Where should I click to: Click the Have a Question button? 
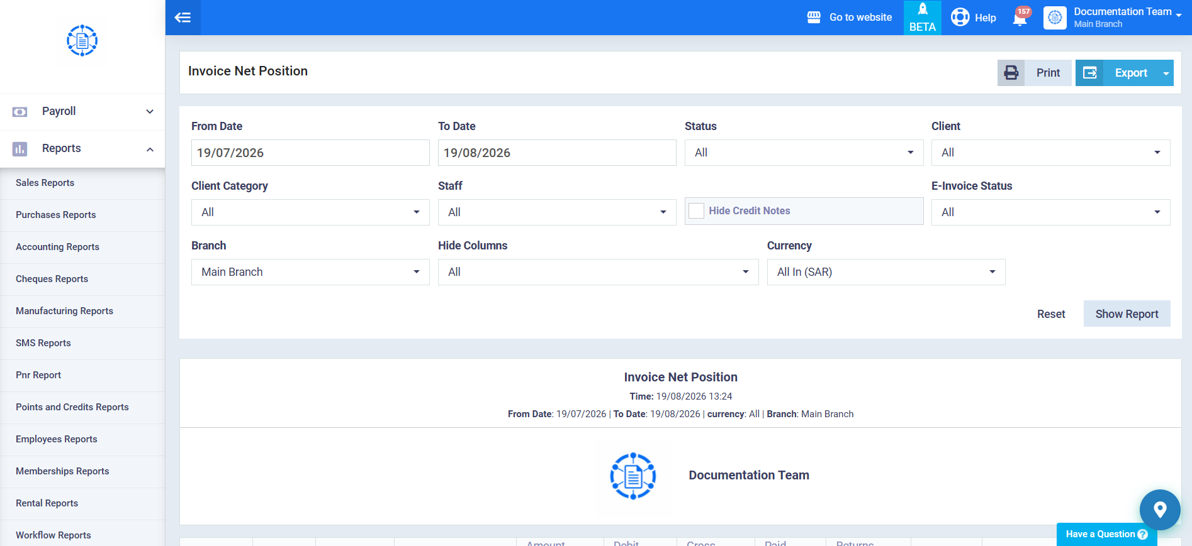1106,534
